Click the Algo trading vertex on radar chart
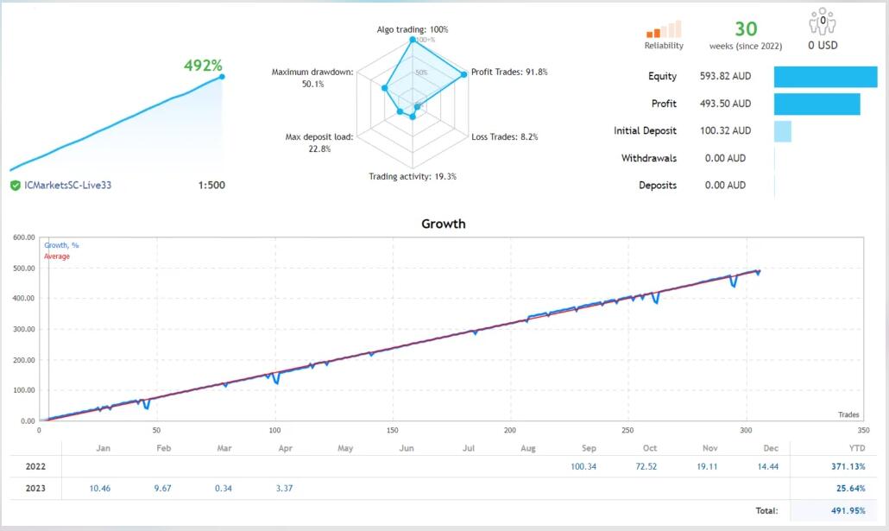This screenshot has height=531, width=889. point(413,40)
